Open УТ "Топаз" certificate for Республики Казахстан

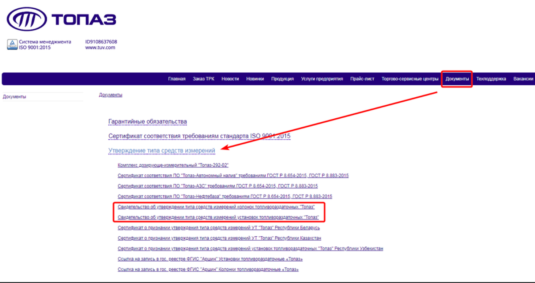(x=219, y=238)
